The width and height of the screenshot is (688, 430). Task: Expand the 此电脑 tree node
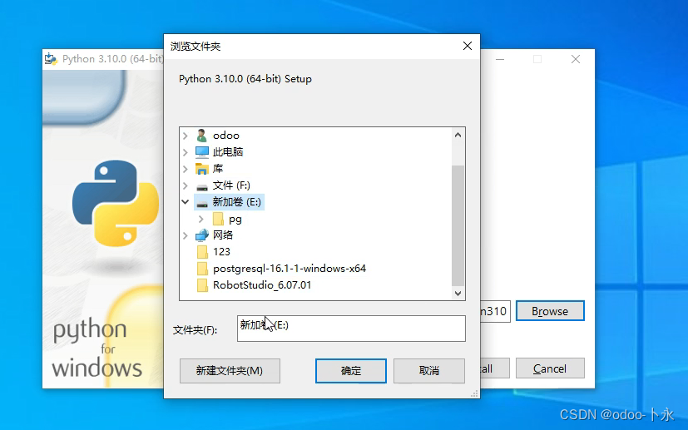point(186,152)
